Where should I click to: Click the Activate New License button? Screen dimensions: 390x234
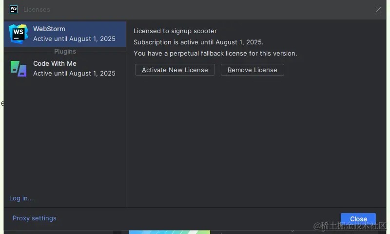click(175, 70)
